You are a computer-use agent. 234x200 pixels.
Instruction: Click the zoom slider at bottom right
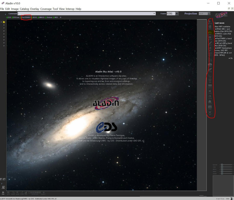point(226,174)
